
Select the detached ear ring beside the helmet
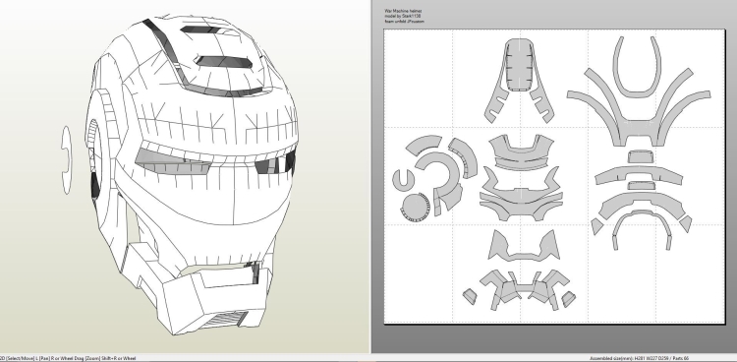click(66, 160)
